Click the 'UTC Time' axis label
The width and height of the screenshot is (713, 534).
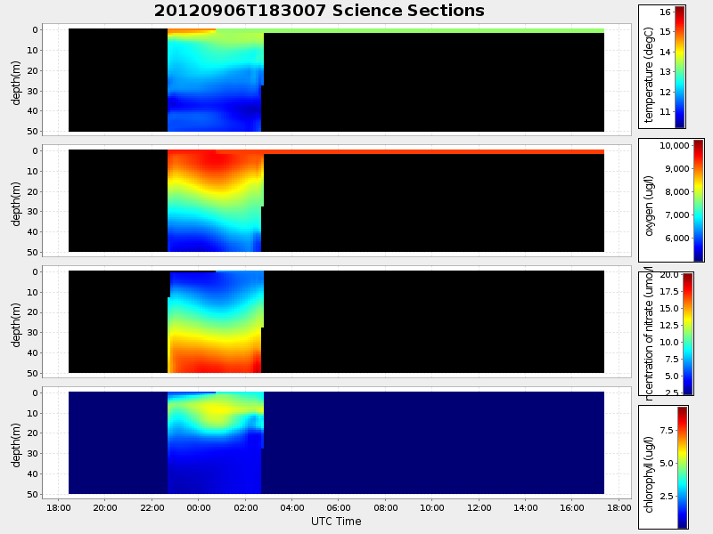click(x=336, y=522)
